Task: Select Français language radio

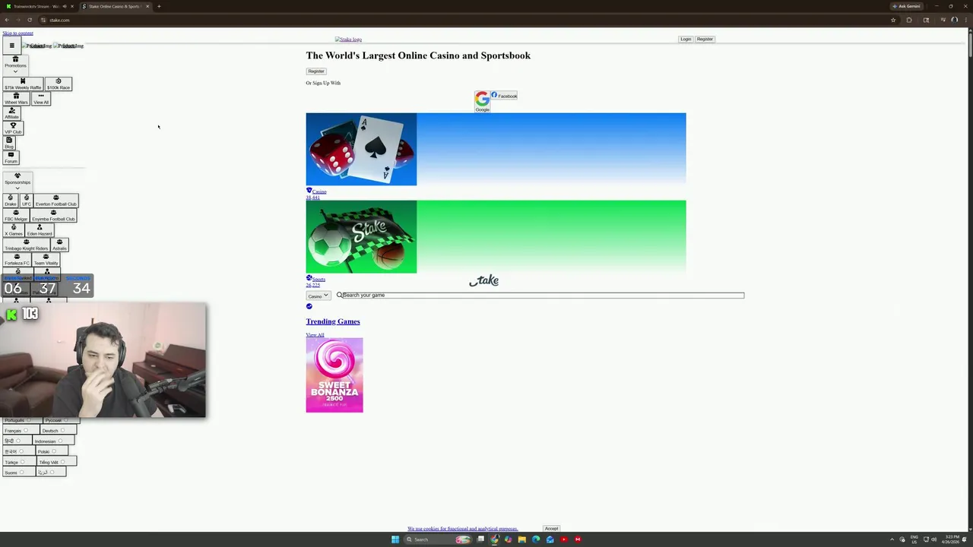Action: click(x=26, y=431)
